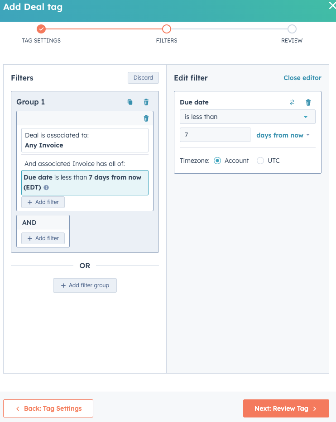Add a new filter group
The height and width of the screenshot is (422, 336).
pos(85,285)
